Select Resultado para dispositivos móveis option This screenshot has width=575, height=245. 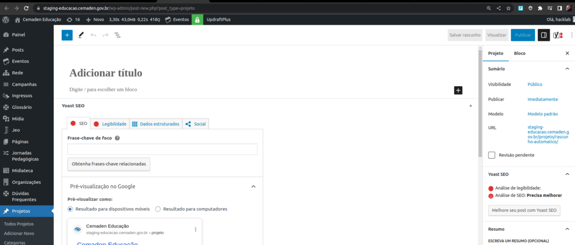coord(70,209)
